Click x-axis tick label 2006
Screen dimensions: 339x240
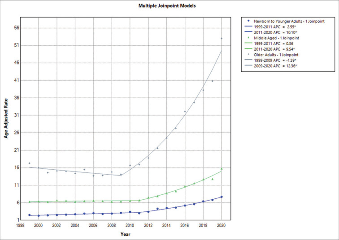(93, 226)
